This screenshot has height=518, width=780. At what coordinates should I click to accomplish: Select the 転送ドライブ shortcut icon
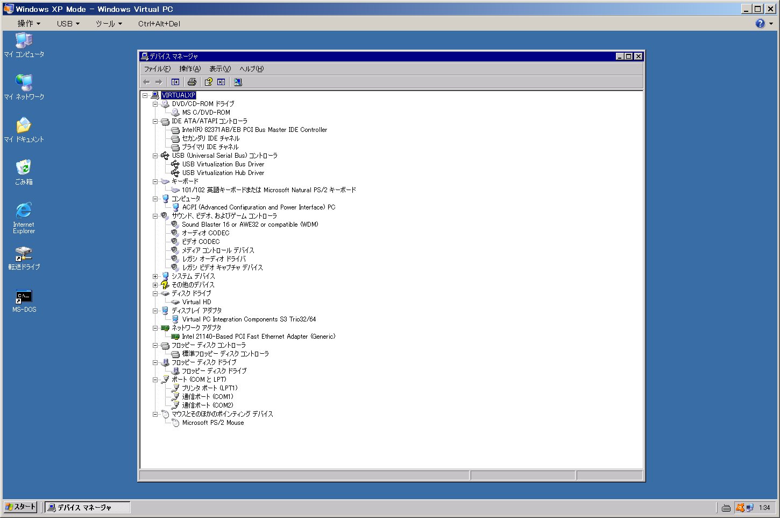(x=24, y=258)
